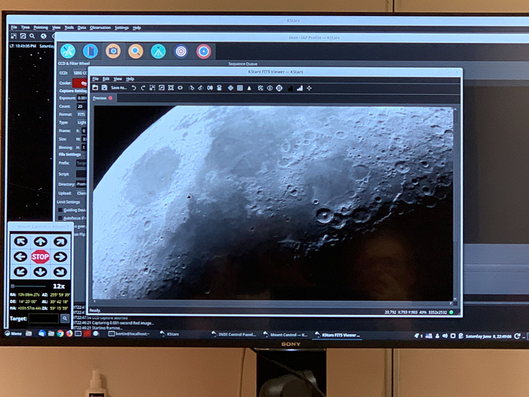Screen dimensions: 529x397
Task: Open the histogram bar chart icon
Action: (300, 88)
